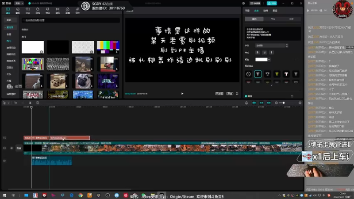
Task: Expand more preset styles chevron
Action: point(272,85)
